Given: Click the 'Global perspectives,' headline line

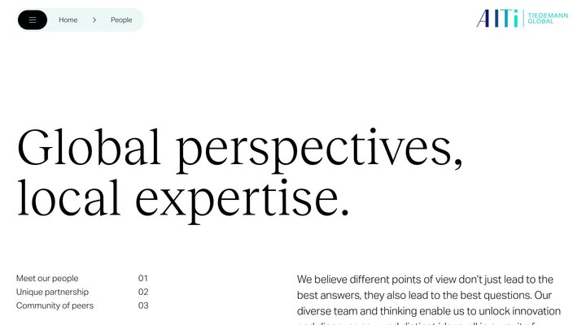Looking at the screenshot, I should tap(240, 149).
